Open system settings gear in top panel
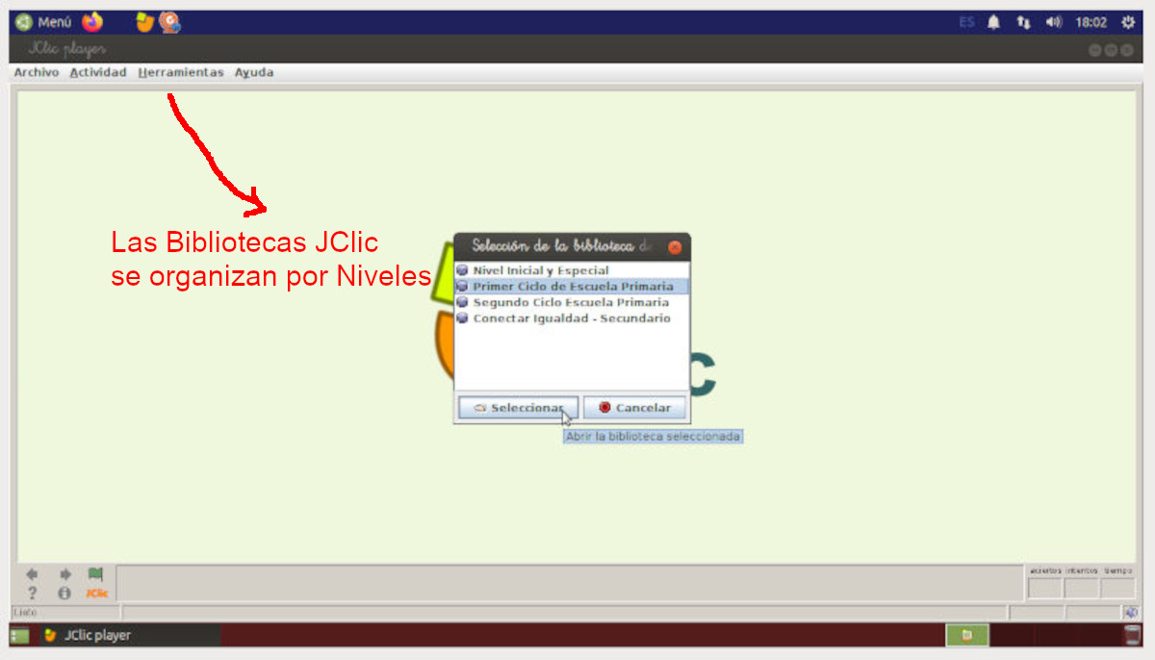This screenshot has width=1155, height=660. click(1128, 21)
